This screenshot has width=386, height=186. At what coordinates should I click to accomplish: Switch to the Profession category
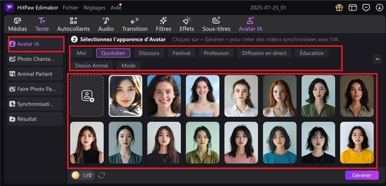click(216, 53)
